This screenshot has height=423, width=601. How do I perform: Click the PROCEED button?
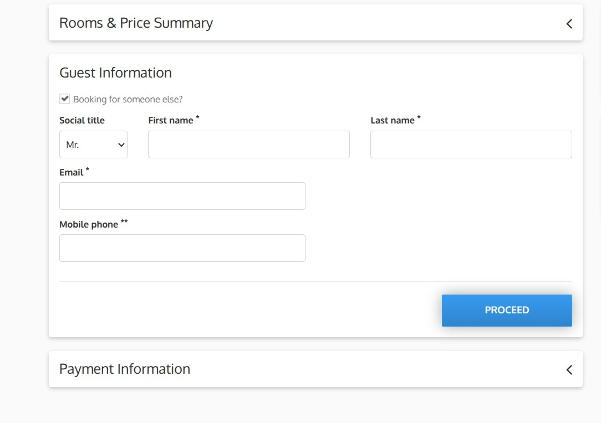click(x=507, y=311)
